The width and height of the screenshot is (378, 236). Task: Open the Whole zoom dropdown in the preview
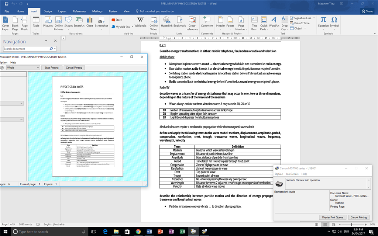(23, 68)
